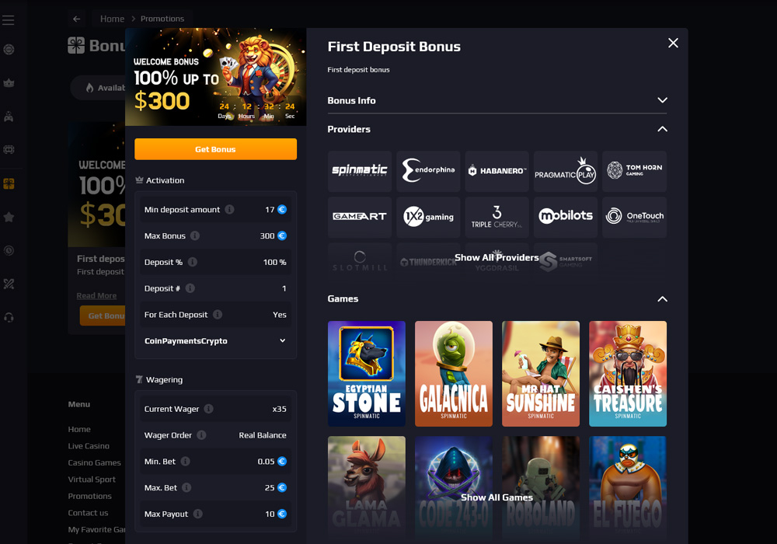Show info for Max. Bet
The image size is (777, 544).
186,487
